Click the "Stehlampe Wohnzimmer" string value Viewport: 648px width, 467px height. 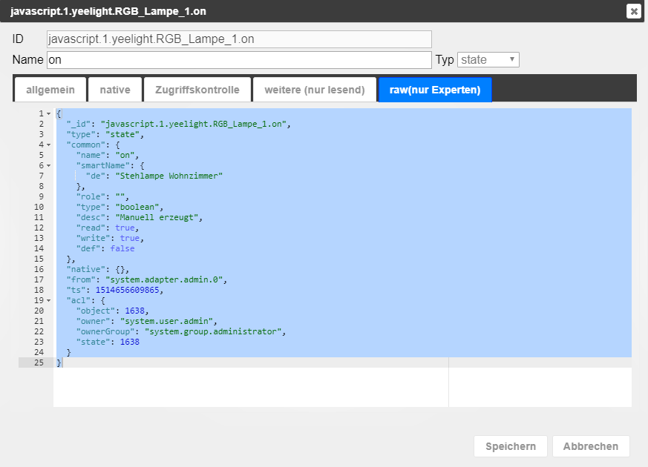coord(169,176)
